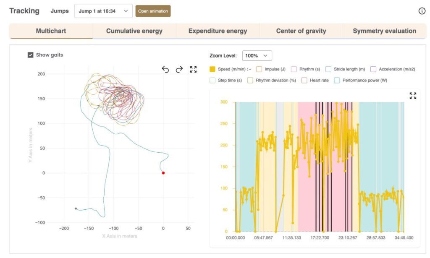Toggle the Show gaits checkbox
Image resolution: width=430 pixels, height=258 pixels.
[x=31, y=55]
